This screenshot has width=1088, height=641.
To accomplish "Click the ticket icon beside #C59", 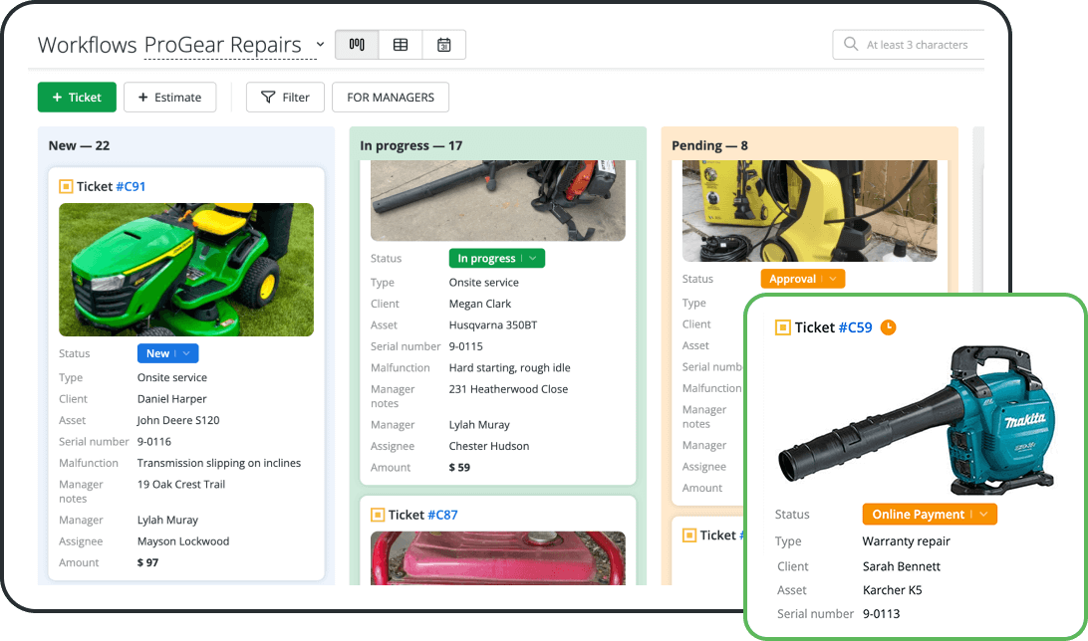I will click(781, 326).
